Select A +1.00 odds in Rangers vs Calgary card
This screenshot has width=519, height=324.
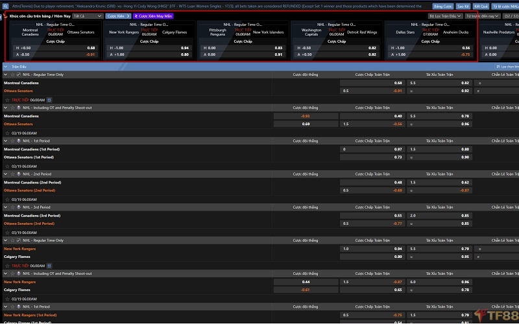coord(149,54)
